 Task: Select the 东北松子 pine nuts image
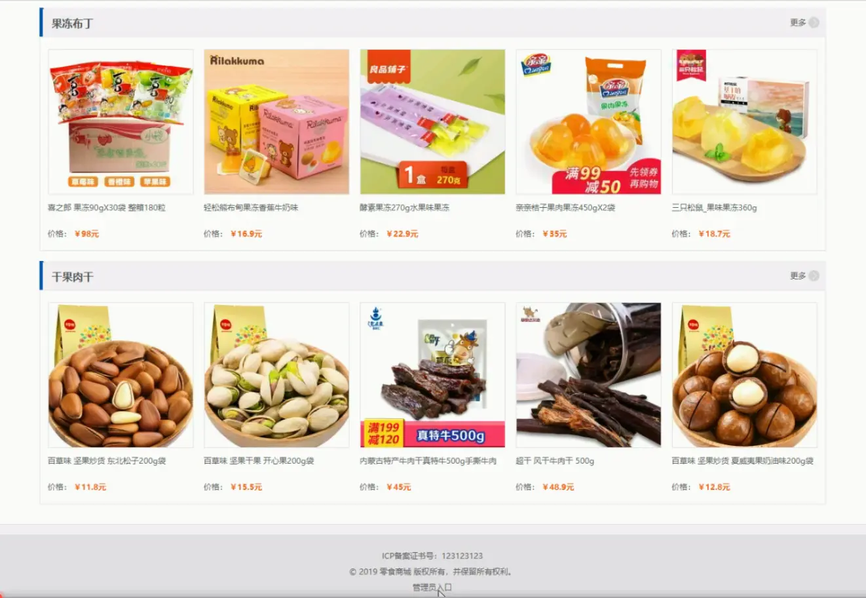[121, 375]
